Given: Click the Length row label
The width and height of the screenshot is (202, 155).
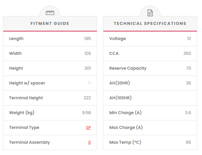Looking at the screenshot, I should pos(16,39).
